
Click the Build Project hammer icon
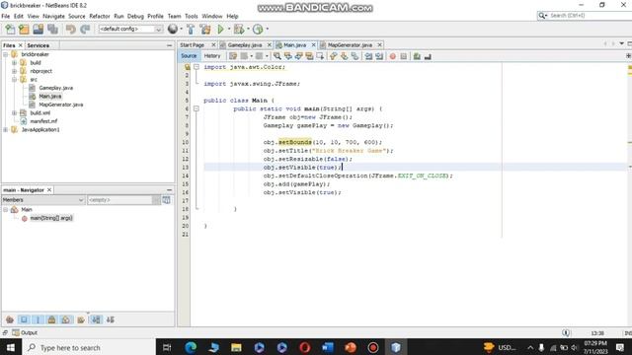click(x=191, y=29)
